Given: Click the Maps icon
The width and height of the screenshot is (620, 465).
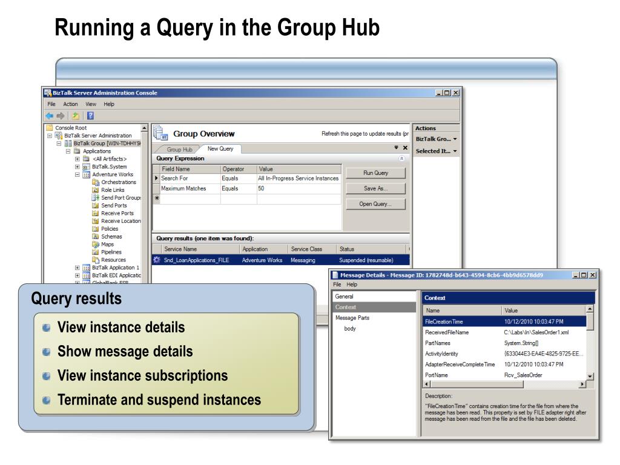Looking at the screenshot, I should point(96,245).
